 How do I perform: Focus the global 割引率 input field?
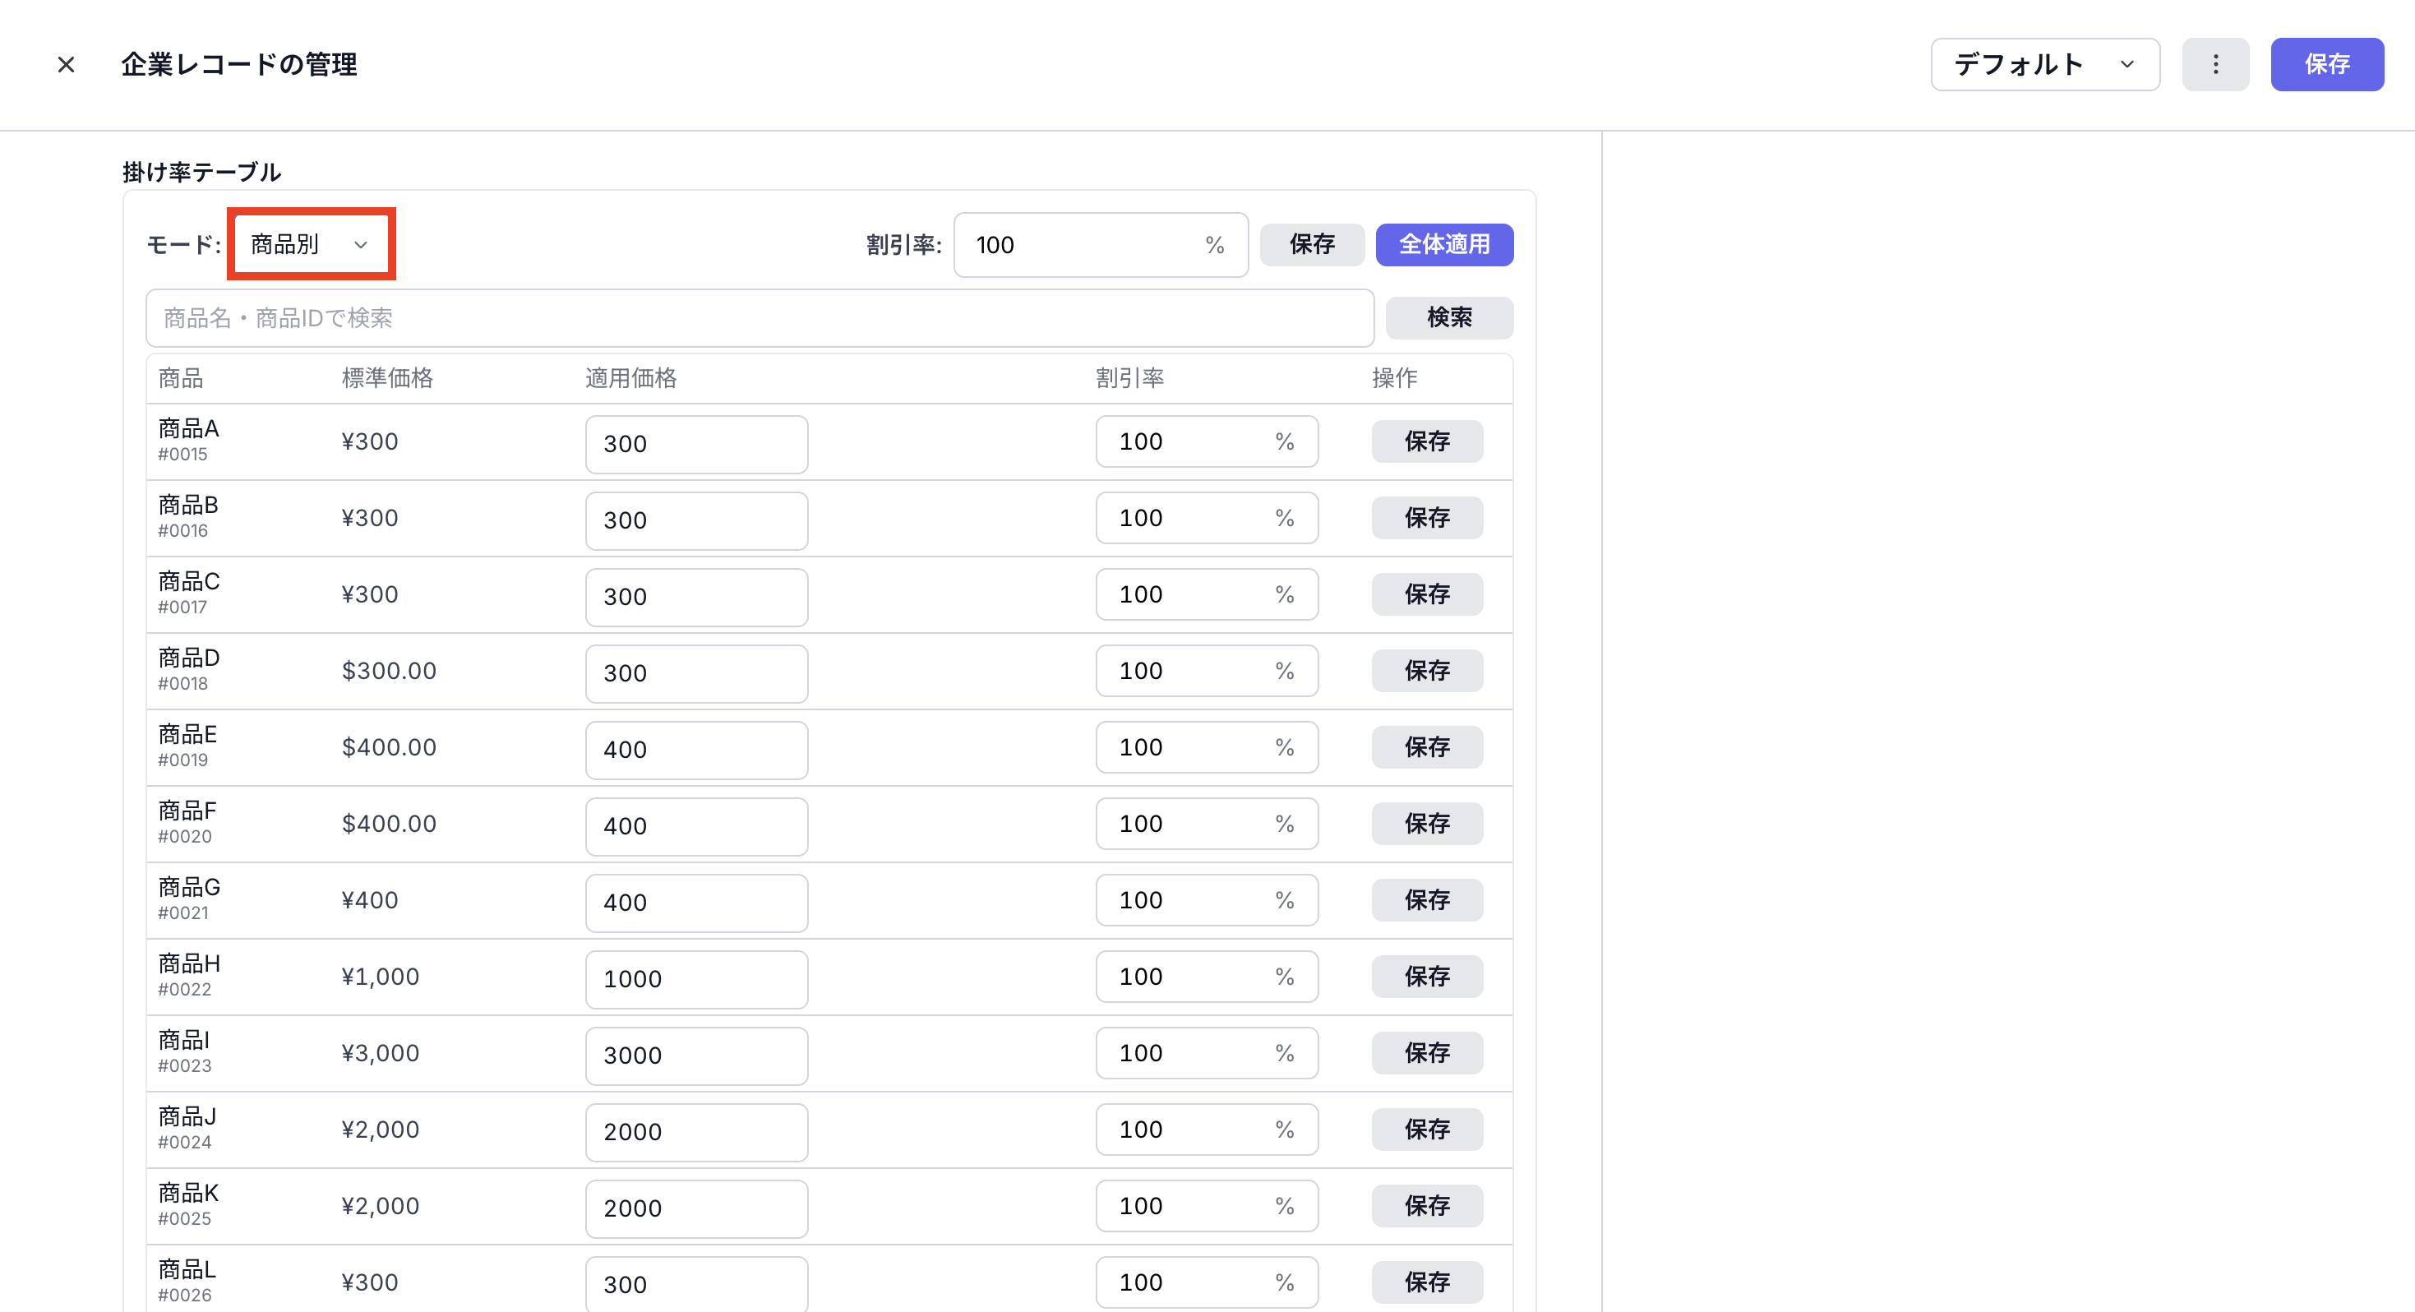point(1078,246)
